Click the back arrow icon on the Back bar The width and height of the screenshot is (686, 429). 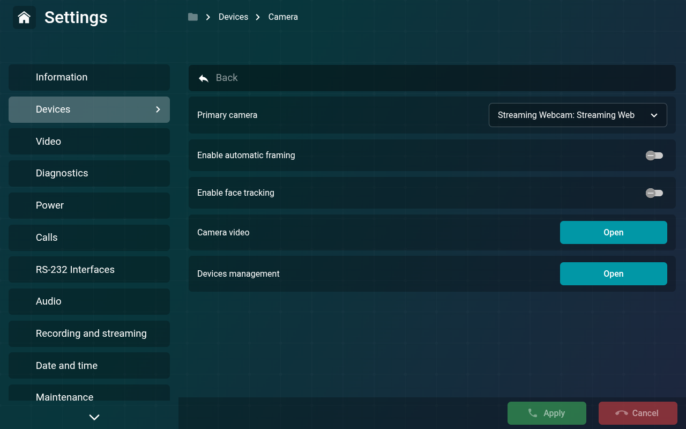pyautogui.click(x=203, y=78)
